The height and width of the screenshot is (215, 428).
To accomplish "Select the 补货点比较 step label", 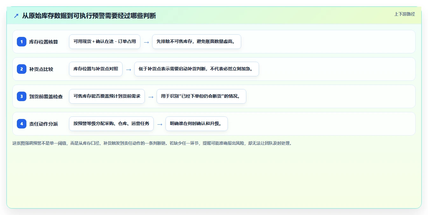I will 41,69.
